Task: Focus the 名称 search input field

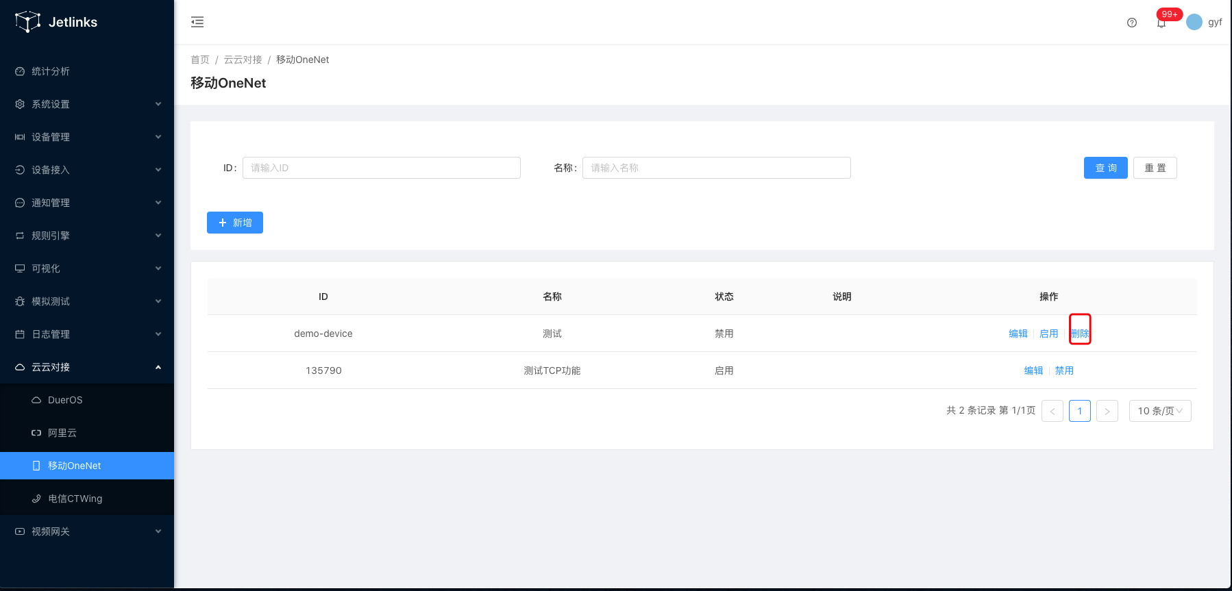Action: pyautogui.click(x=716, y=168)
